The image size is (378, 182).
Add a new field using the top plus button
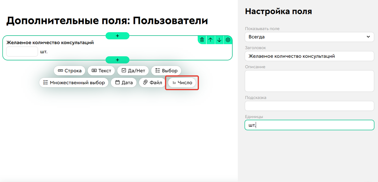tap(117, 36)
